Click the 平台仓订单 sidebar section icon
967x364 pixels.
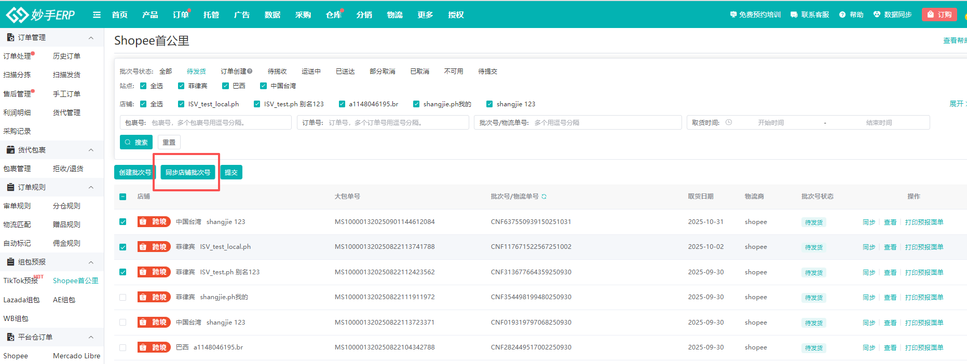10,337
